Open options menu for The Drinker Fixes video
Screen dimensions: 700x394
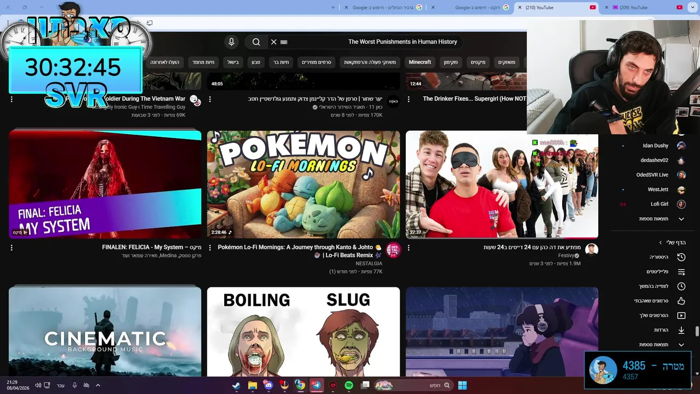[409, 99]
